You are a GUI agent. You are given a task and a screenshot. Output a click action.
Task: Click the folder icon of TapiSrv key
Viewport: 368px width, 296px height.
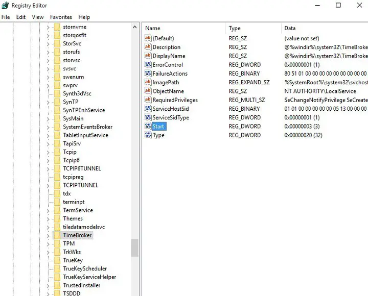click(x=57, y=144)
